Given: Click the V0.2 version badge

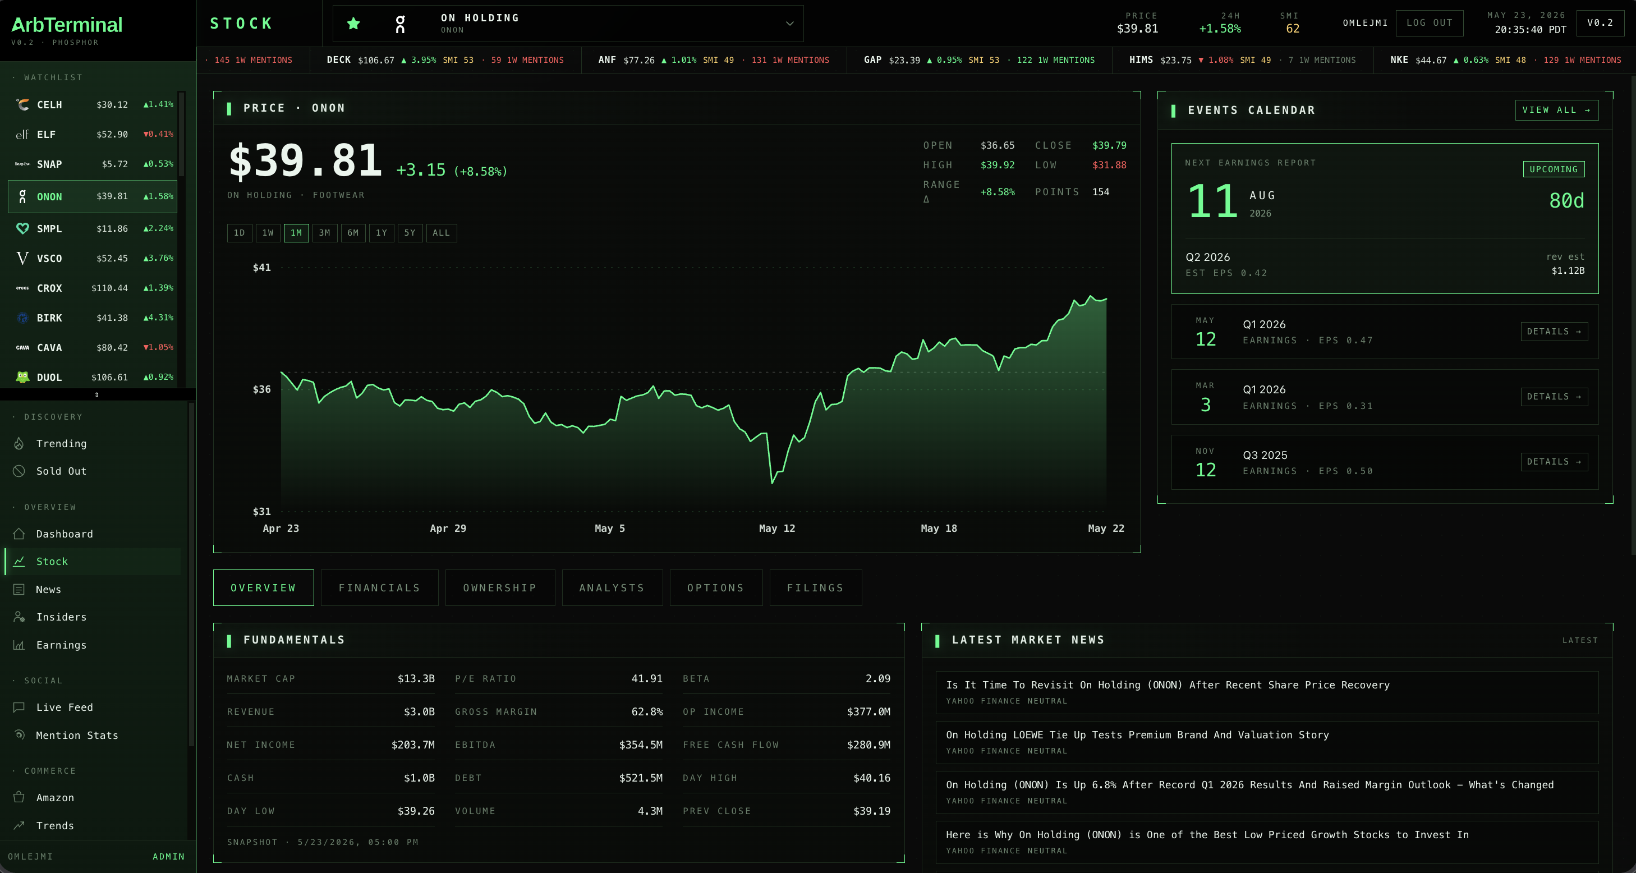Looking at the screenshot, I should coord(1600,23).
